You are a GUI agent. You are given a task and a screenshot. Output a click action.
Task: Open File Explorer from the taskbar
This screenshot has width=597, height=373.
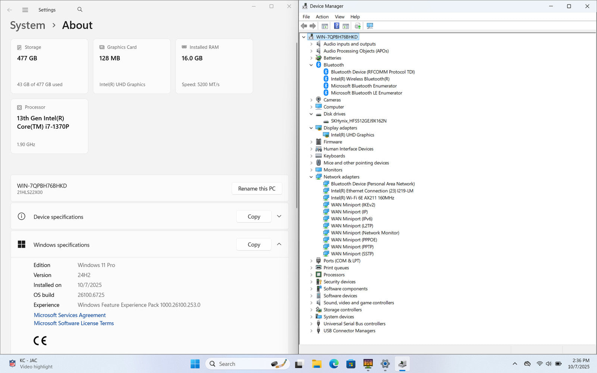point(316,364)
